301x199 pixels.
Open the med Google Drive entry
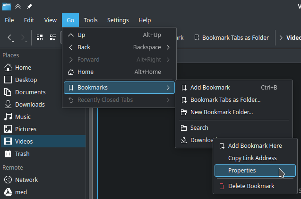point(43,192)
